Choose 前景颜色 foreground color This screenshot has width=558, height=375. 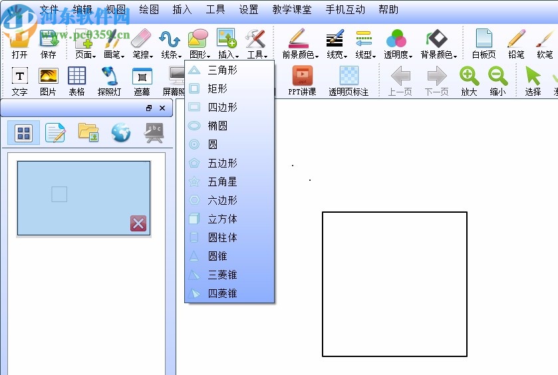(300, 44)
